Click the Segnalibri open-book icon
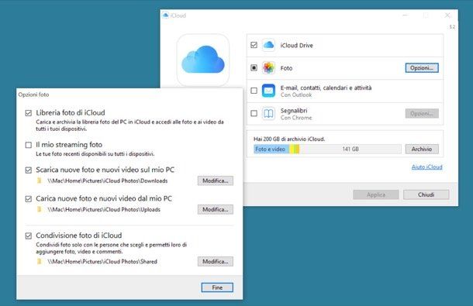The image size is (473, 306). [268, 114]
